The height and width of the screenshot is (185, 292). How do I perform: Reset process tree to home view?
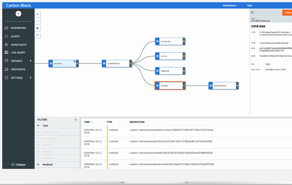pos(37,28)
